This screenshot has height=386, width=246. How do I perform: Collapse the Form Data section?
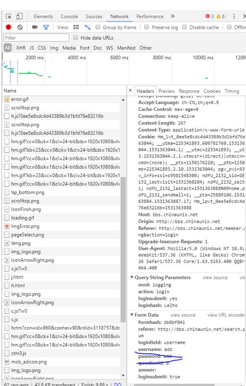[132, 315]
